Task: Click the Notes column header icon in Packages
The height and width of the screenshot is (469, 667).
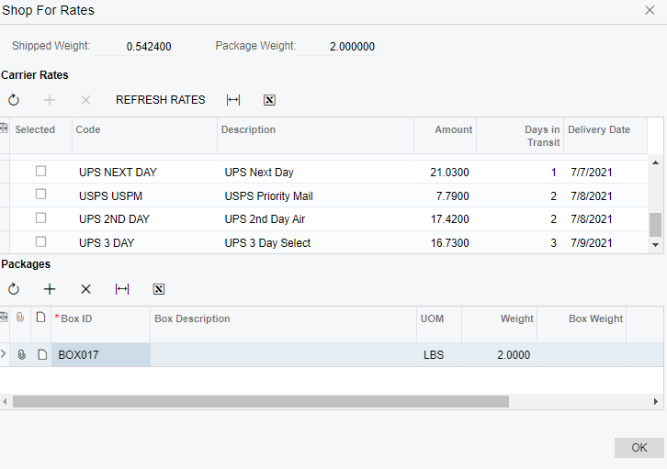Action: pyautogui.click(x=40, y=318)
